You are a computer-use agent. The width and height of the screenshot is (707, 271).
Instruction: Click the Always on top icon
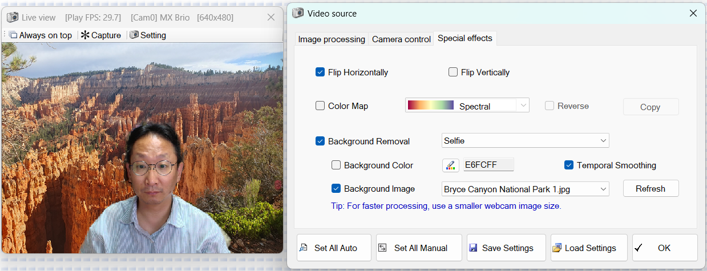pyautogui.click(x=13, y=35)
